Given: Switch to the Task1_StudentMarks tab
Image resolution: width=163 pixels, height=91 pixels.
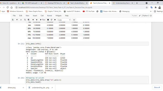Looking at the screenshot, I should [x=77, y=3].
